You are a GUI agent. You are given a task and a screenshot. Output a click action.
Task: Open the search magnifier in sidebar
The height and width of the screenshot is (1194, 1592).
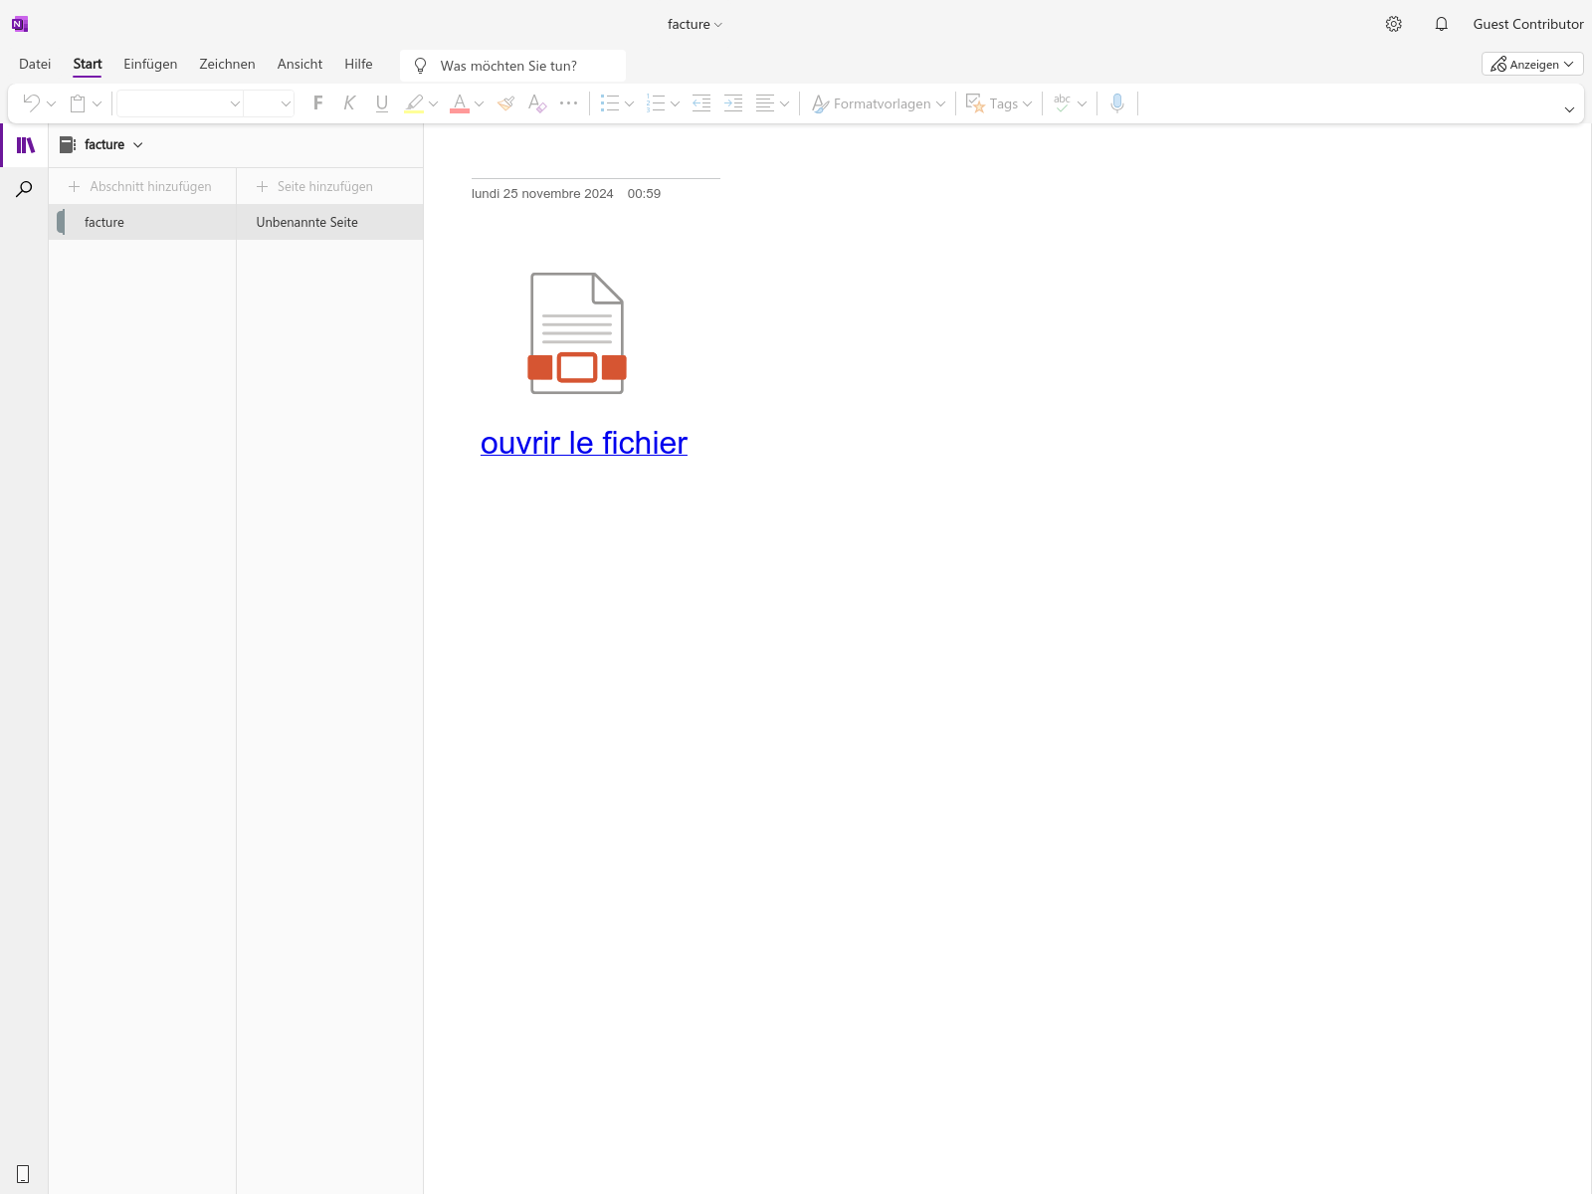click(x=24, y=189)
